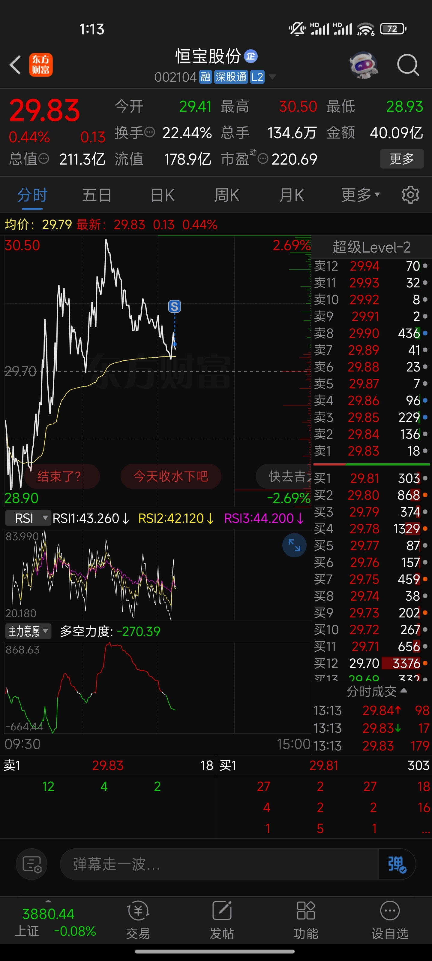
Task: Expand stock switcher arrow beside L2
Action: 272,77
